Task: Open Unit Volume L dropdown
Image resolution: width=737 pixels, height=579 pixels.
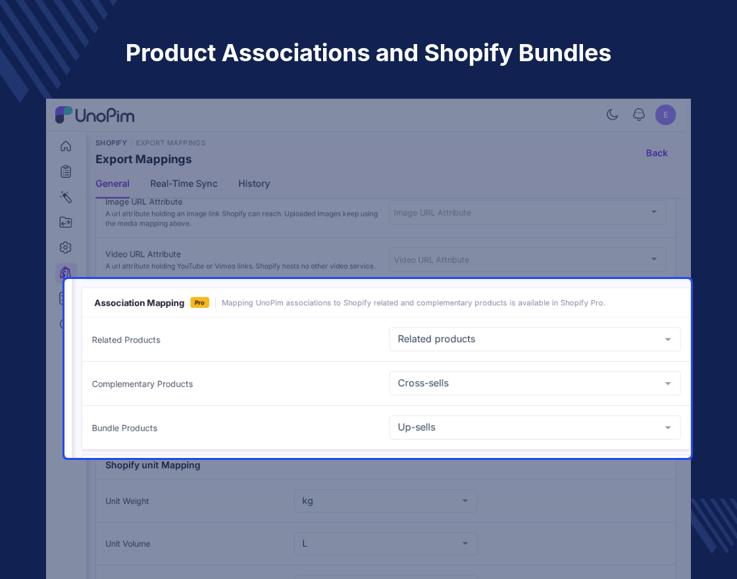Action: click(386, 543)
